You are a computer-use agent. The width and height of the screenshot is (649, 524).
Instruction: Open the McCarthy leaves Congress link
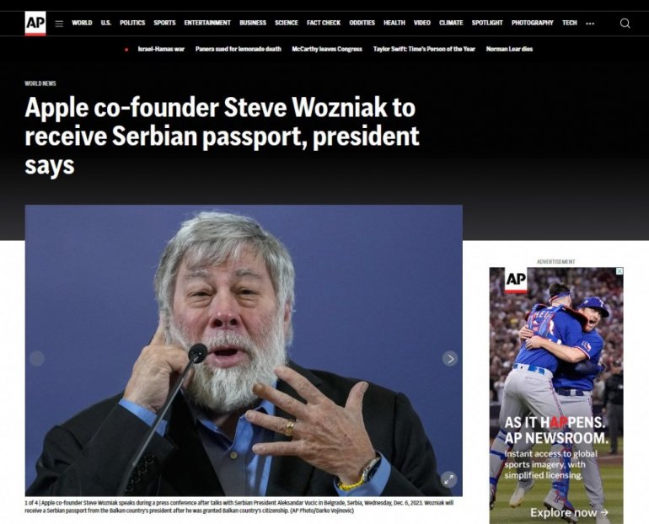pos(327,49)
